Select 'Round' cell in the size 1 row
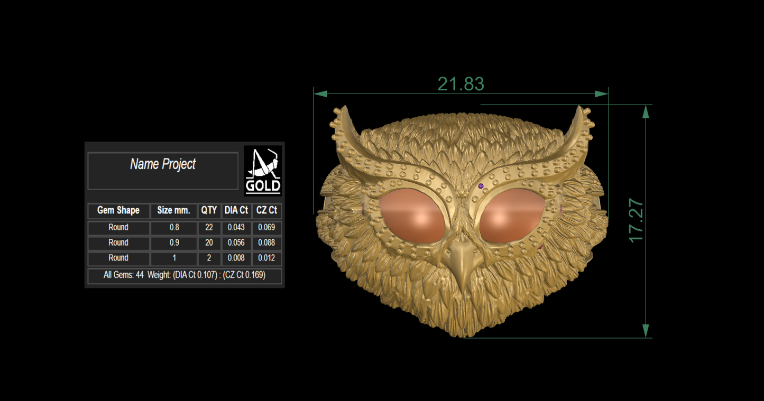The image size is (764, 401). pos(118,258)
